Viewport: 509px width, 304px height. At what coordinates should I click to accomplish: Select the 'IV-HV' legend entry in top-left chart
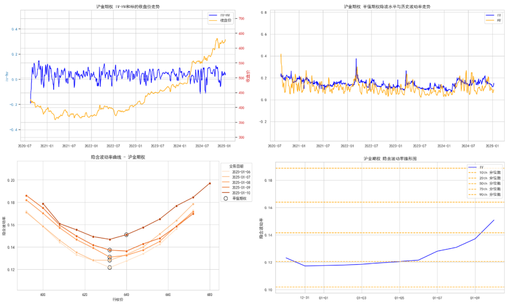(219, 15)
